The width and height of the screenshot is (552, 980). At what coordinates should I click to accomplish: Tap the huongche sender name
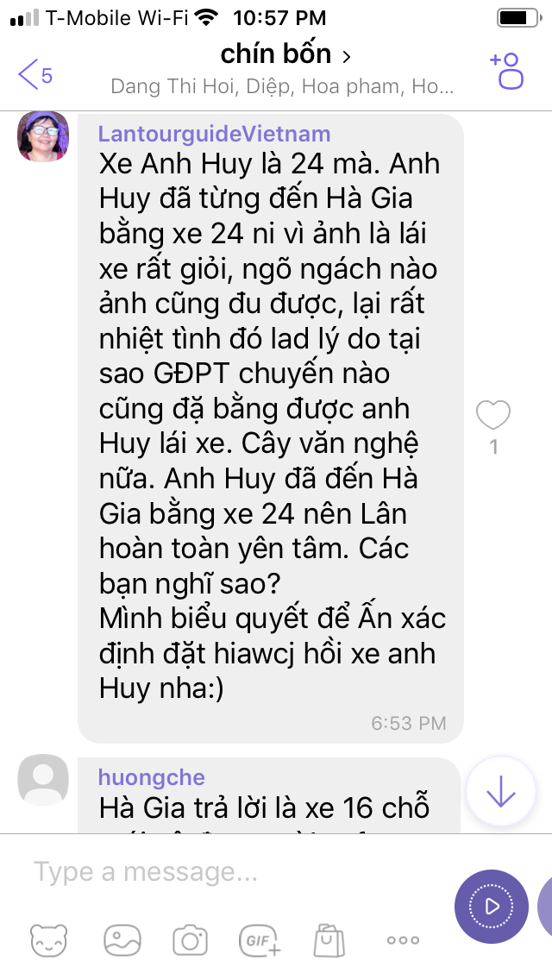click(x=152, y=777)
